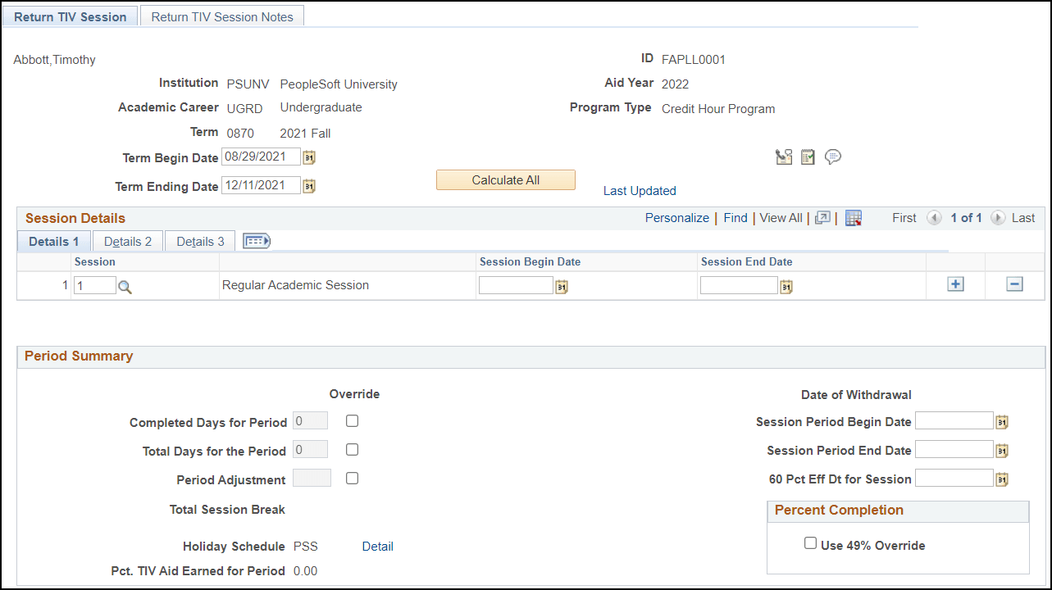Open the 60 Pct Eff Dt calendar
1052x590 pixels.
[x=1001, y=477]
